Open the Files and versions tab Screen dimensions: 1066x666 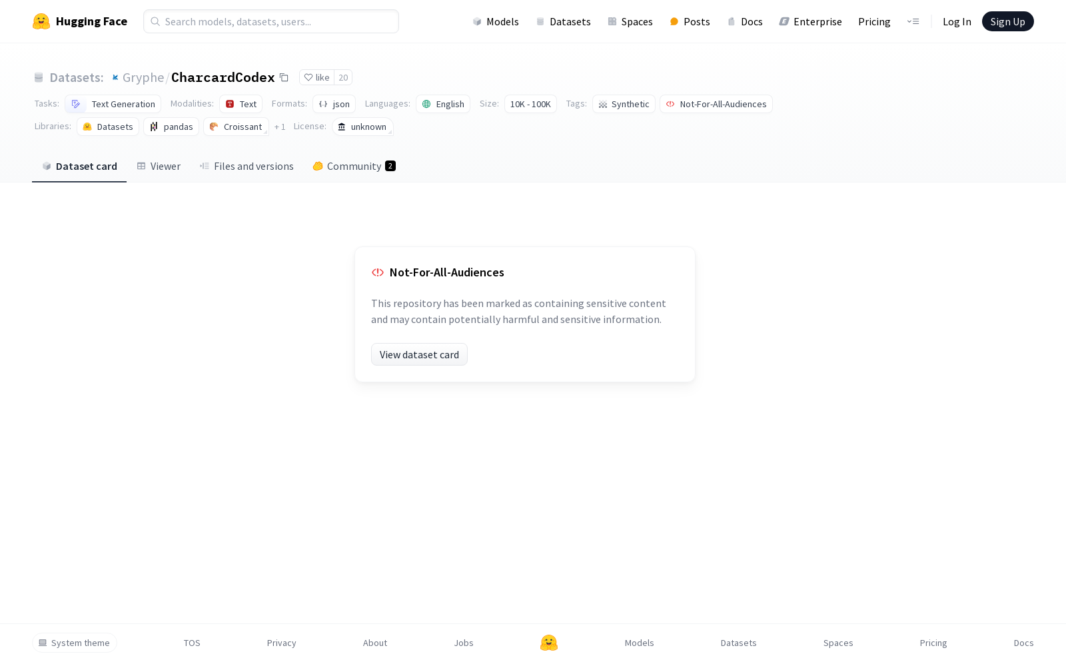247,166
